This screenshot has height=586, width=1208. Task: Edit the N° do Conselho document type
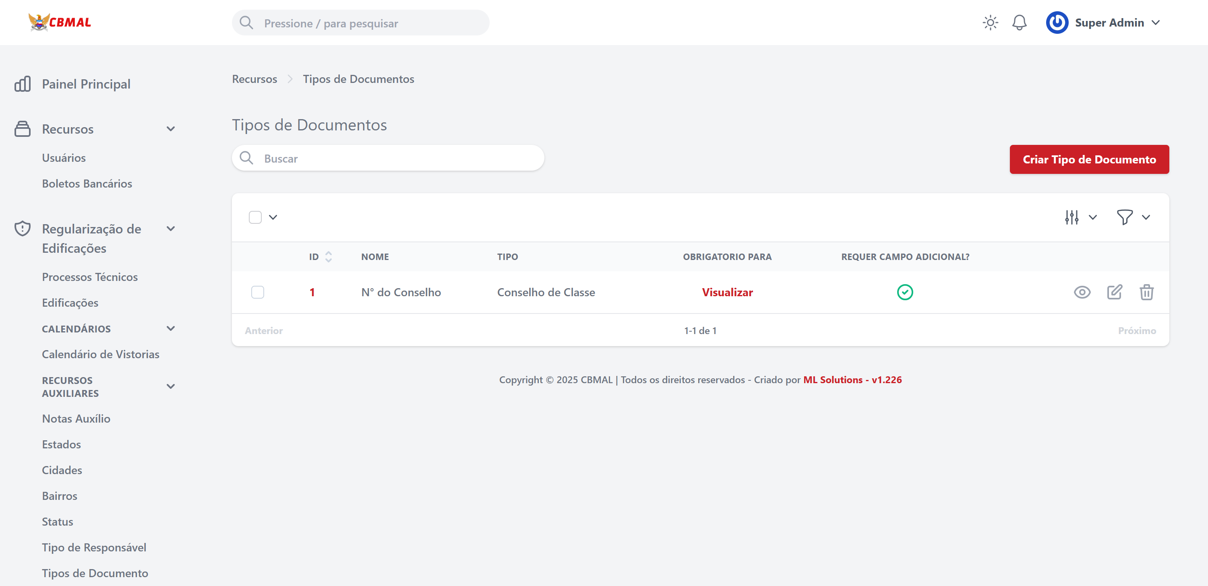tap(1115, 292)
